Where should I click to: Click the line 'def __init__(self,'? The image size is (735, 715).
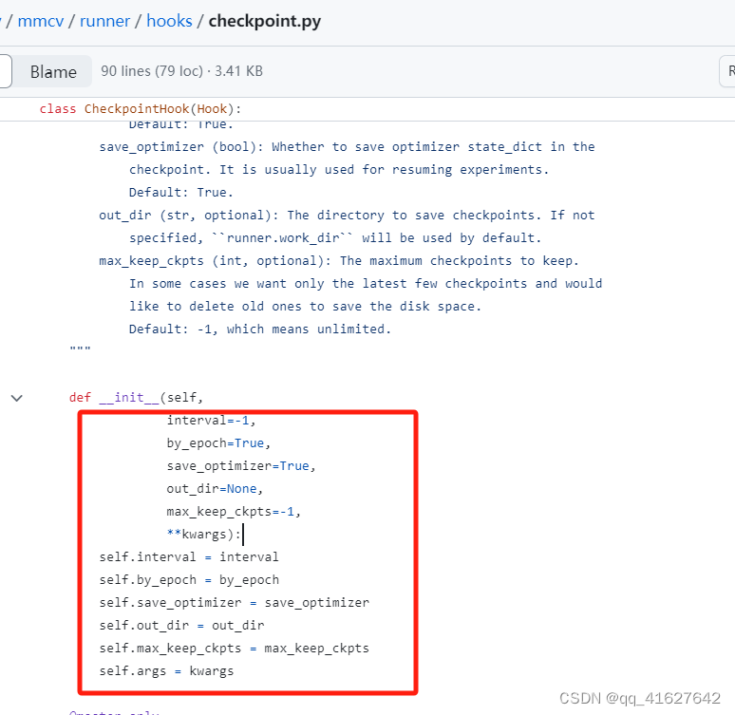(x=136, y=398)
